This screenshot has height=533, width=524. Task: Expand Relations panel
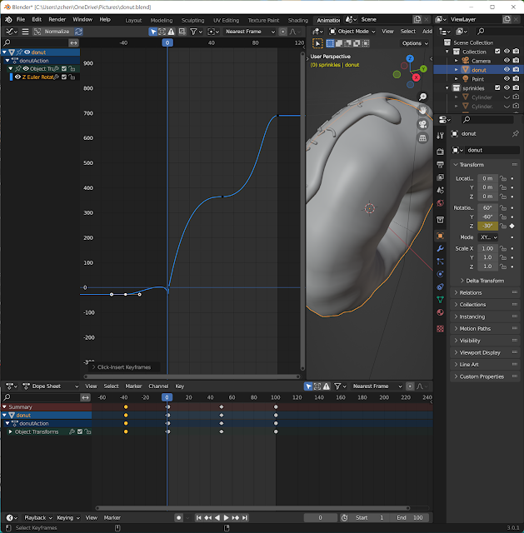[x=485, y=292]
